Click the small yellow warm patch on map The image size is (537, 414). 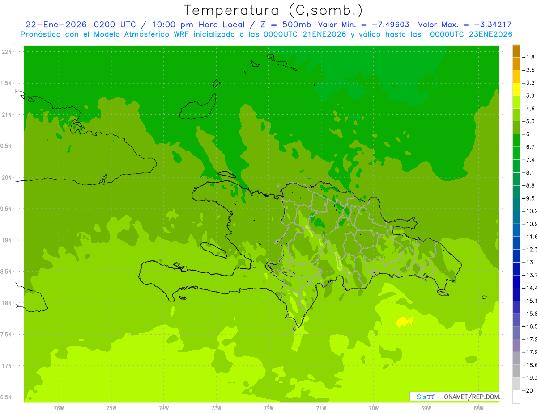tap(405, 322)
